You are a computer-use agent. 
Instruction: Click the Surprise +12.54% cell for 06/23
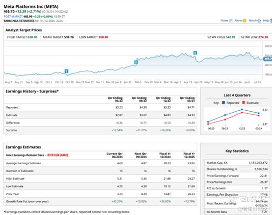click(117, 130)
